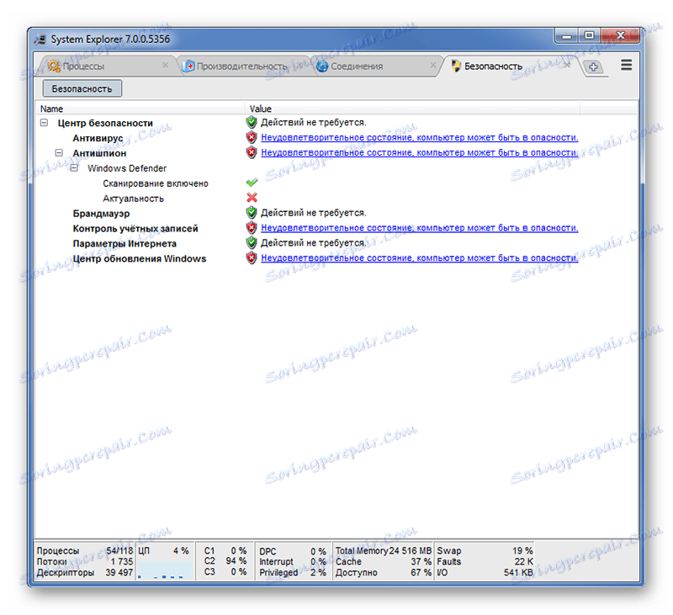Switch to the Производительность tab
The width and height of the screenshot is (673, 615).
(x=241, y=66)
